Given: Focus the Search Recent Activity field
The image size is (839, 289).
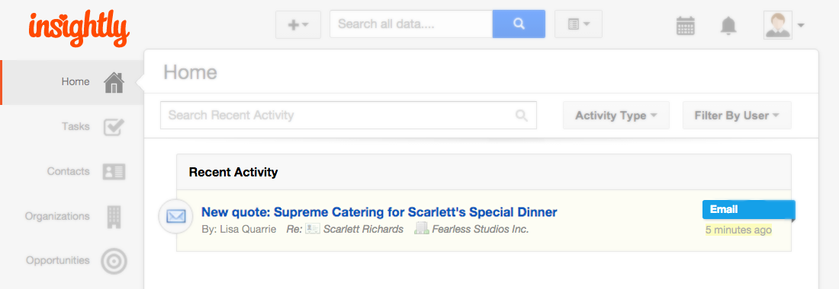Looking at the screenshot, I should 348,115.
